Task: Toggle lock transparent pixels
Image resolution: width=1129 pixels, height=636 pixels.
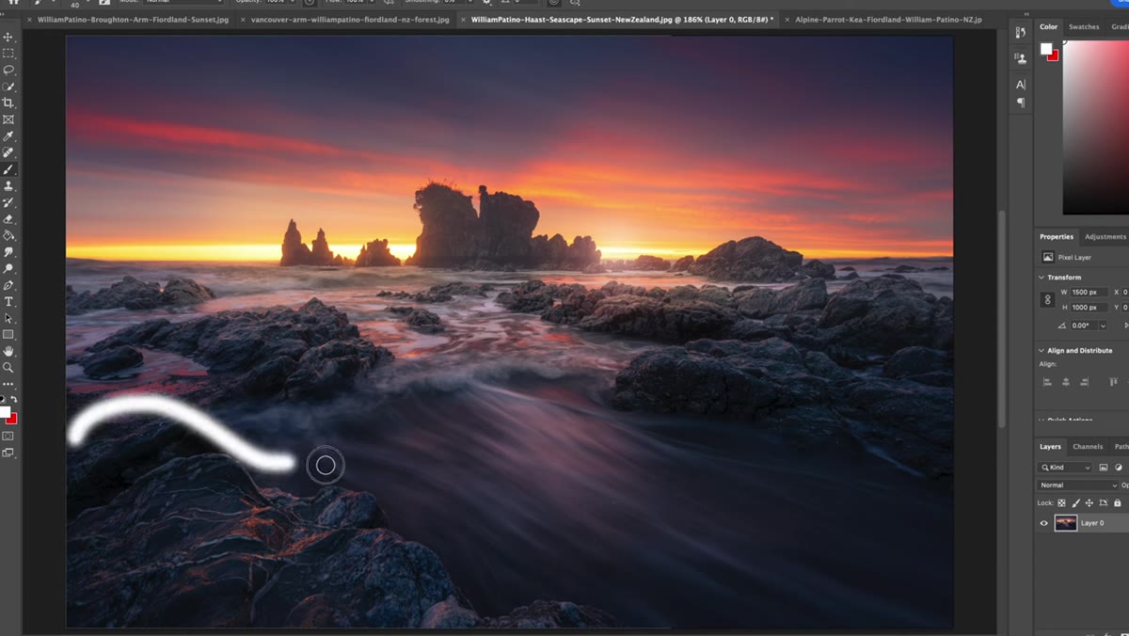Action: pyautogui.click(x=1062, y=503)
